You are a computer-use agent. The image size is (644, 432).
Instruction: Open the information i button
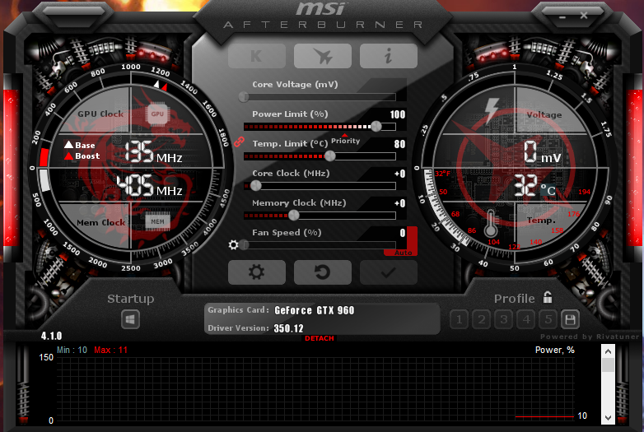[389, 56]
